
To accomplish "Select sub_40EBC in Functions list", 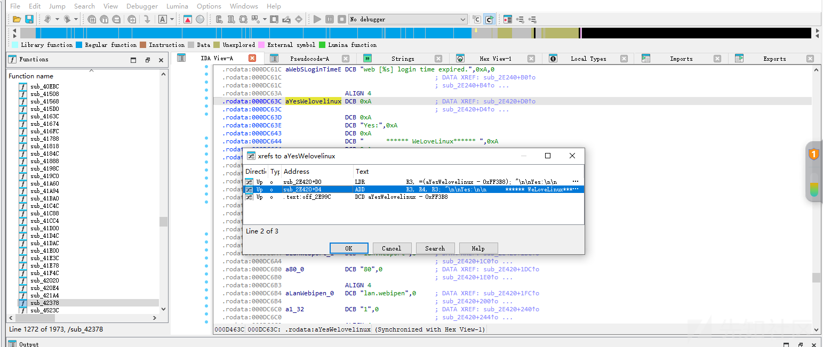I will coord(45,86).
